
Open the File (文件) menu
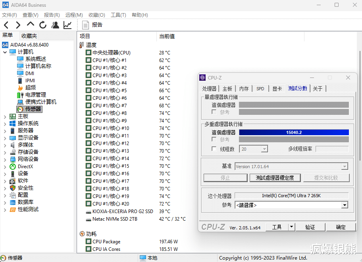coord(10,15)
